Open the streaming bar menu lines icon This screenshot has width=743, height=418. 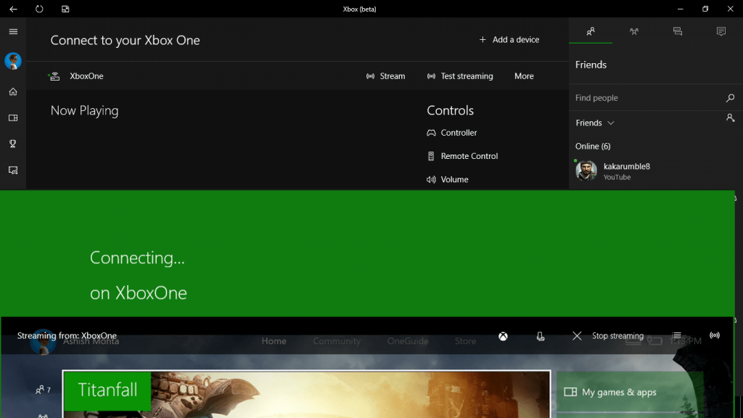tap(677, 335)
